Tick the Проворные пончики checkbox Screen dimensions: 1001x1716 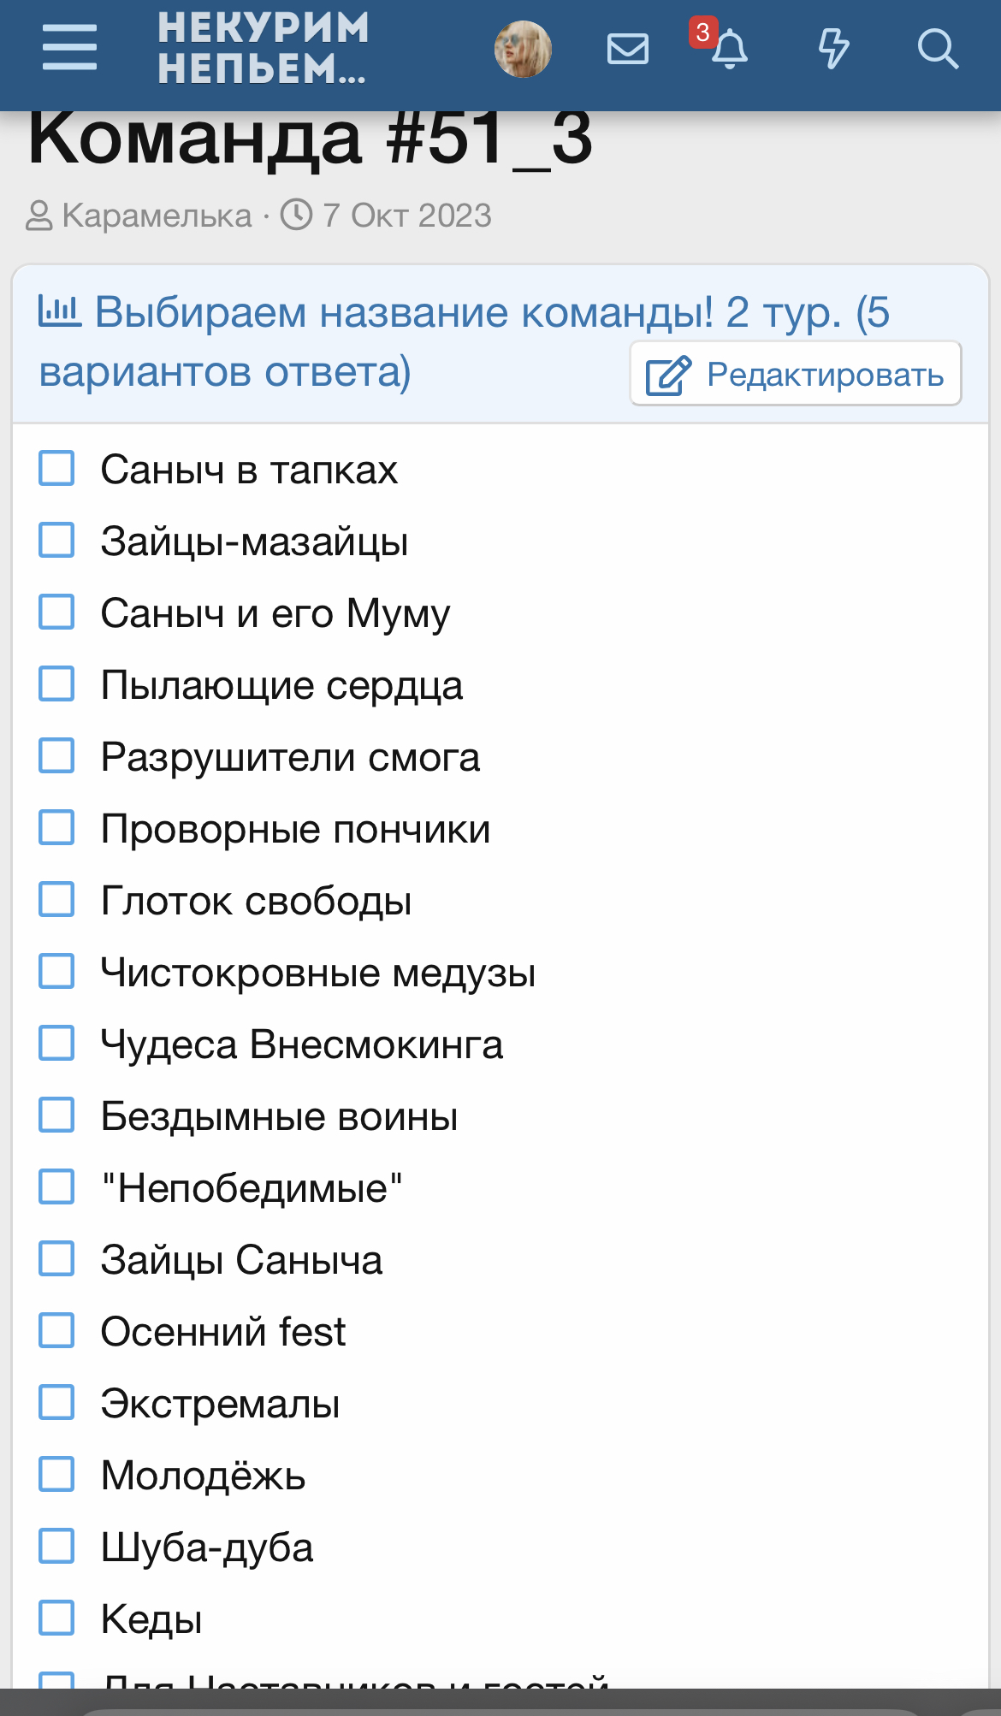57,828
